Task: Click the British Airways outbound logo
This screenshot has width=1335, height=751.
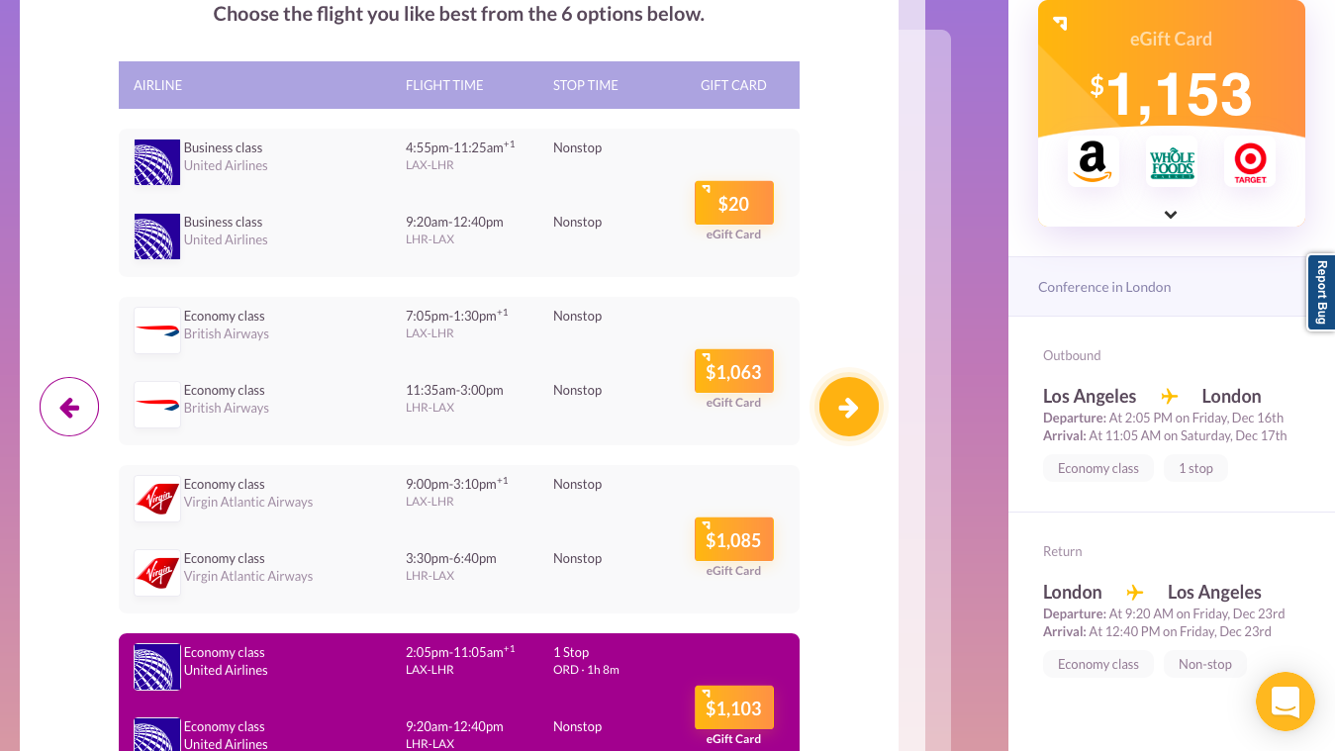Action: (x=157, y=330)
